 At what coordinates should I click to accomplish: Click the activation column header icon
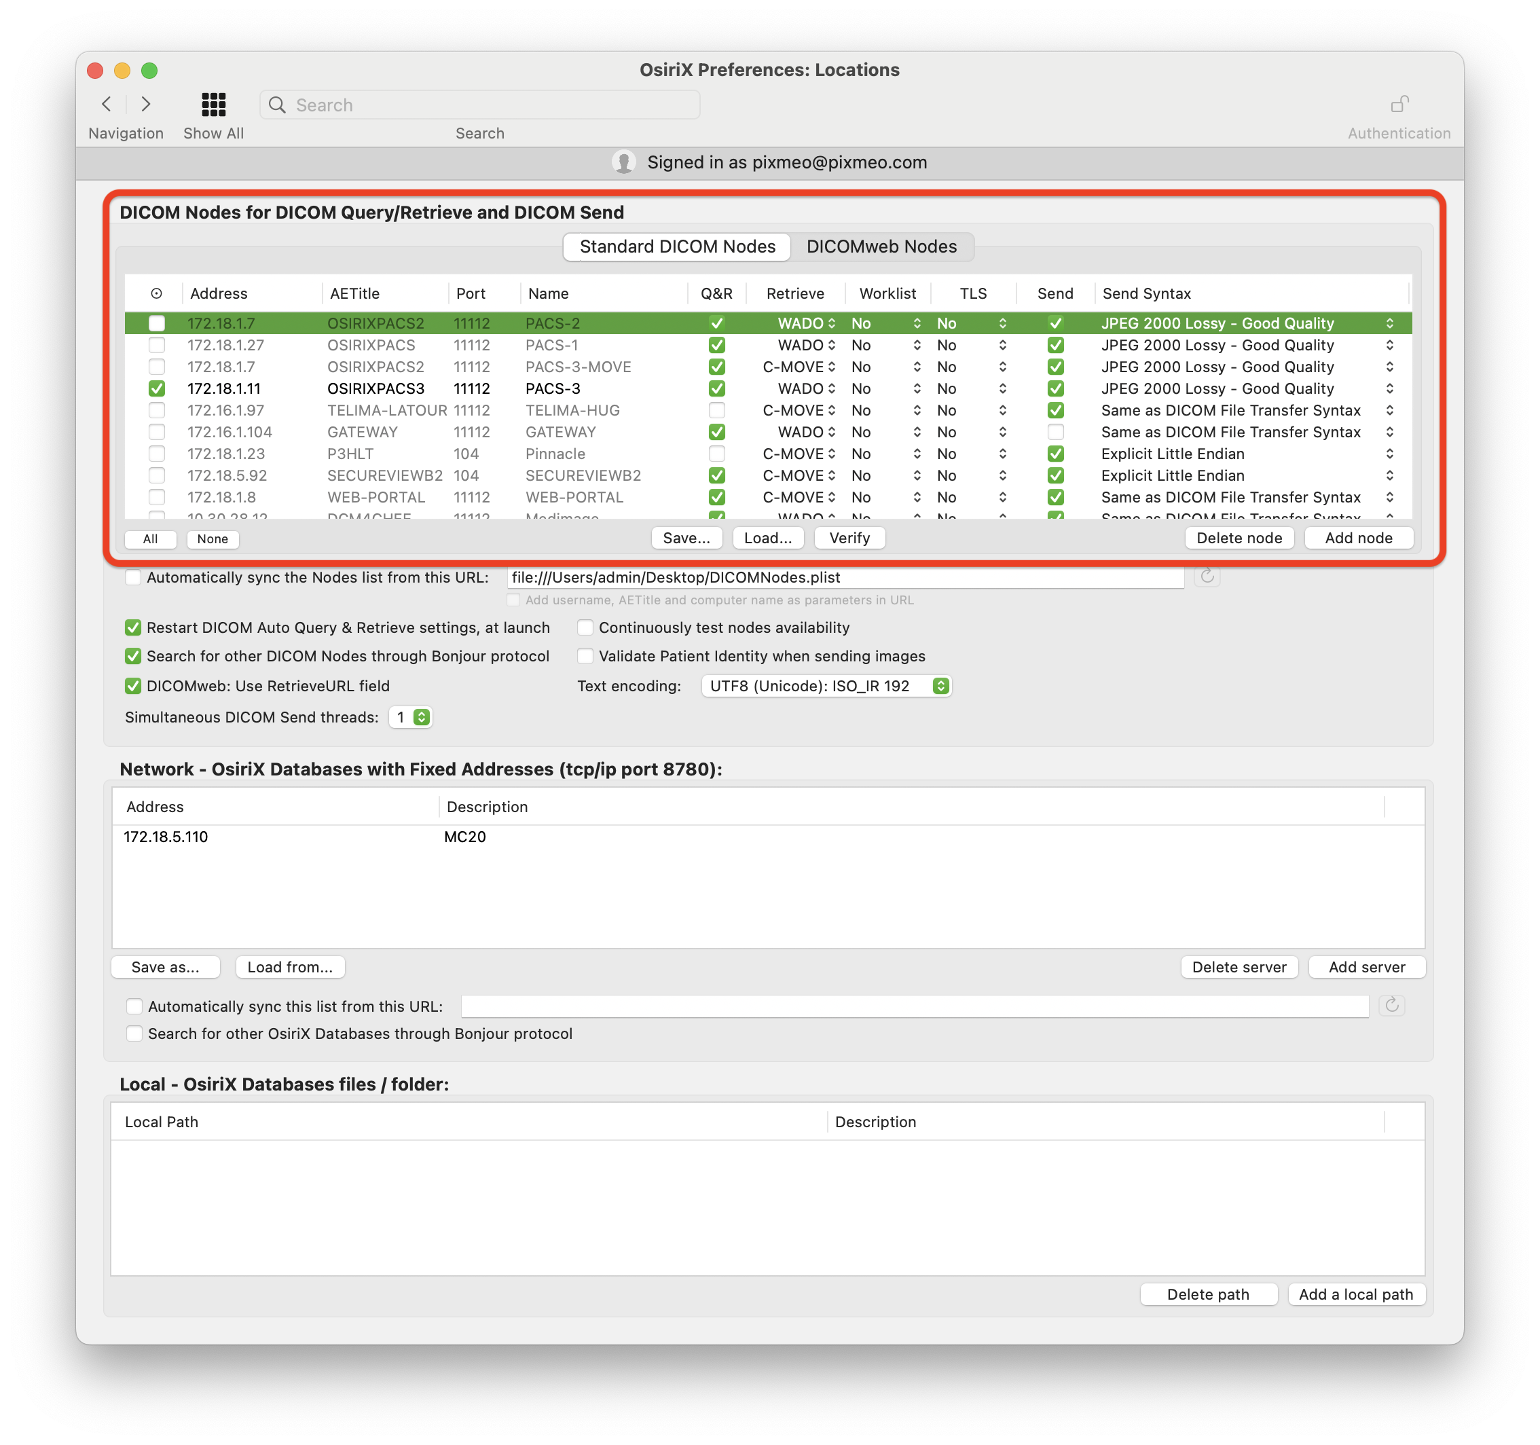pos(156,293)
